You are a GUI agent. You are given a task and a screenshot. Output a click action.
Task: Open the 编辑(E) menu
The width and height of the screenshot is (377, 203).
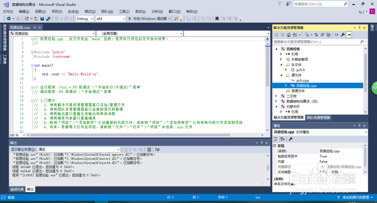(24, 12)
